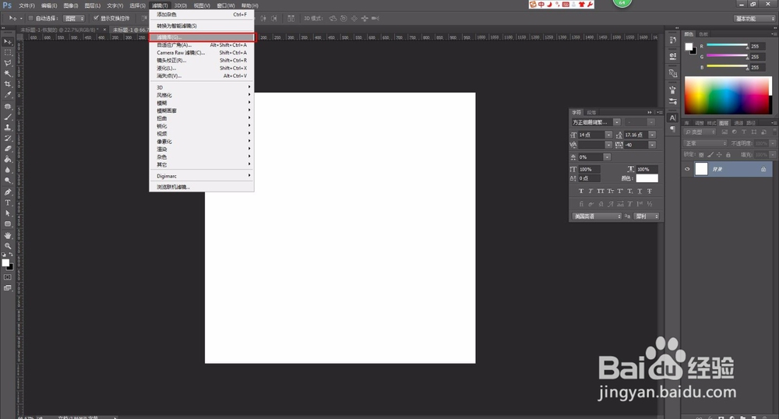This screenshot has width=779, height=419.
Task: Select the 背景 layer thumbnail
Action: 701,169
